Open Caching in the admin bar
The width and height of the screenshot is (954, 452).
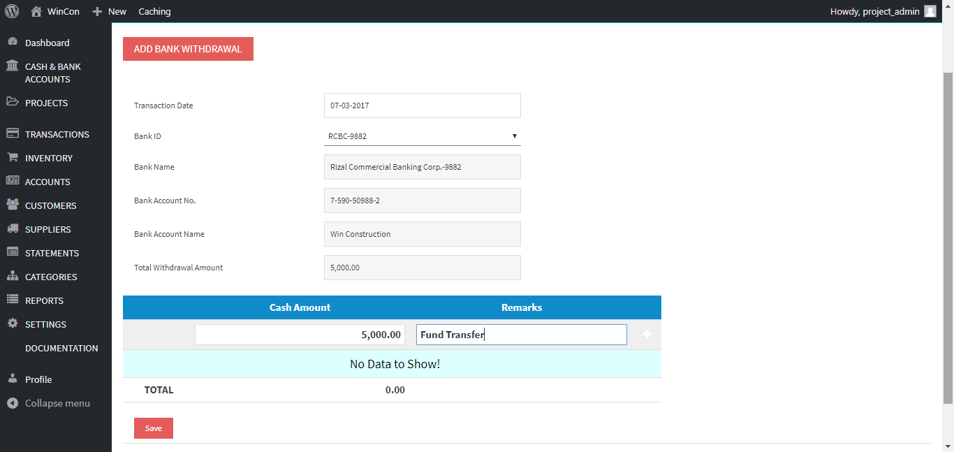[154, 11]
